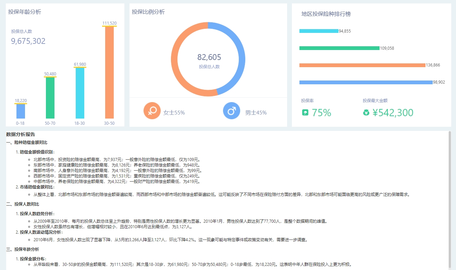Select the cyan 18-30 age bar
This screenshot has width=456, height=270.
(x=80, y=93)
